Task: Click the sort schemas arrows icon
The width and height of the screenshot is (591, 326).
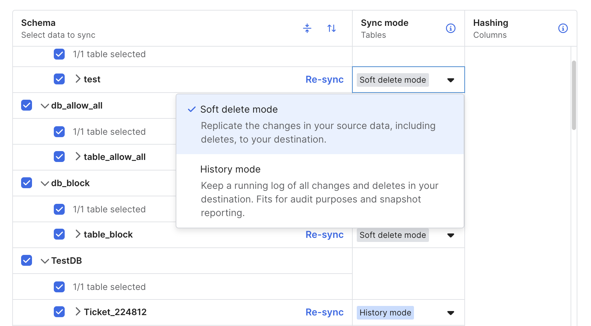Action: tap(332, 28)
